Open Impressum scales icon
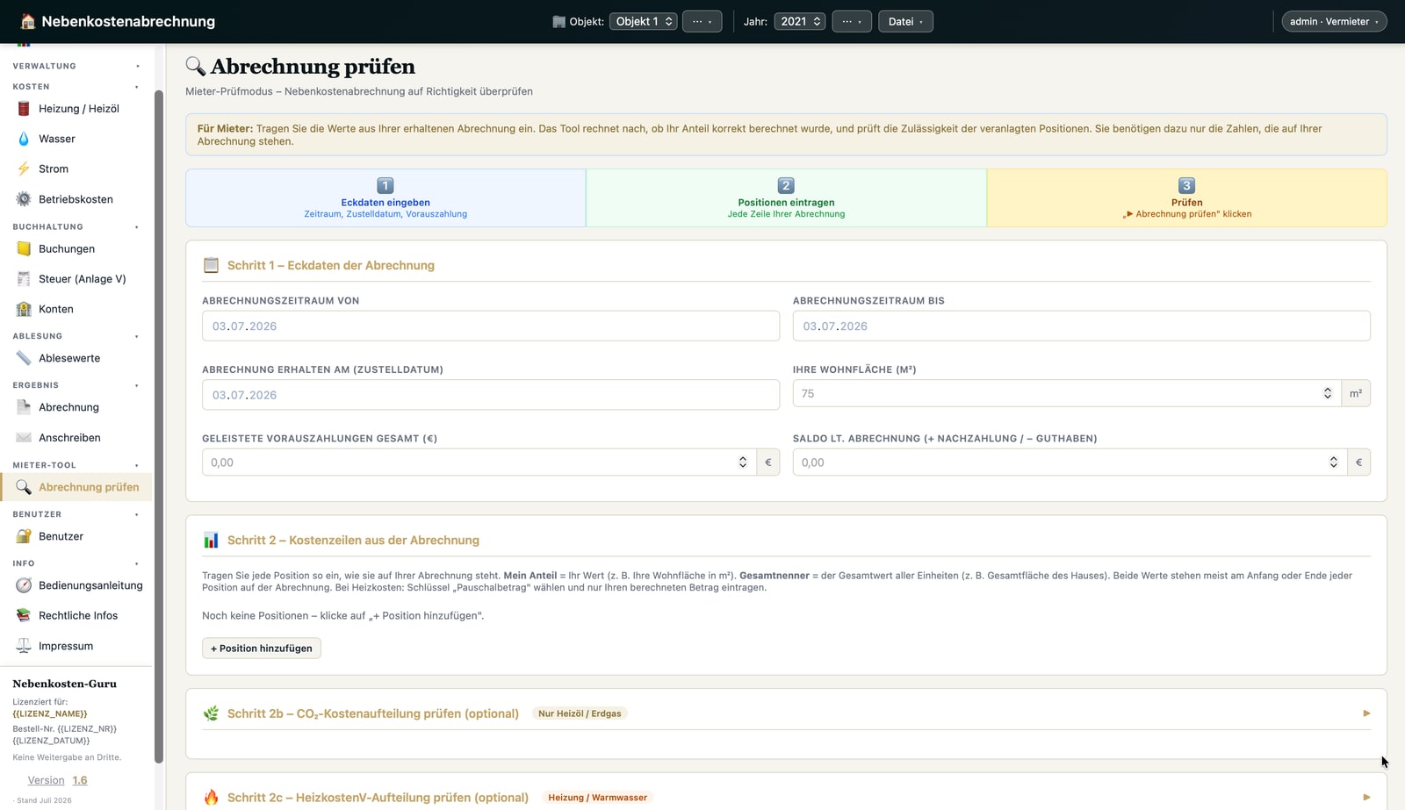Image resolution: width=1405 pixels, height=810 pixels. click(24, 646)
